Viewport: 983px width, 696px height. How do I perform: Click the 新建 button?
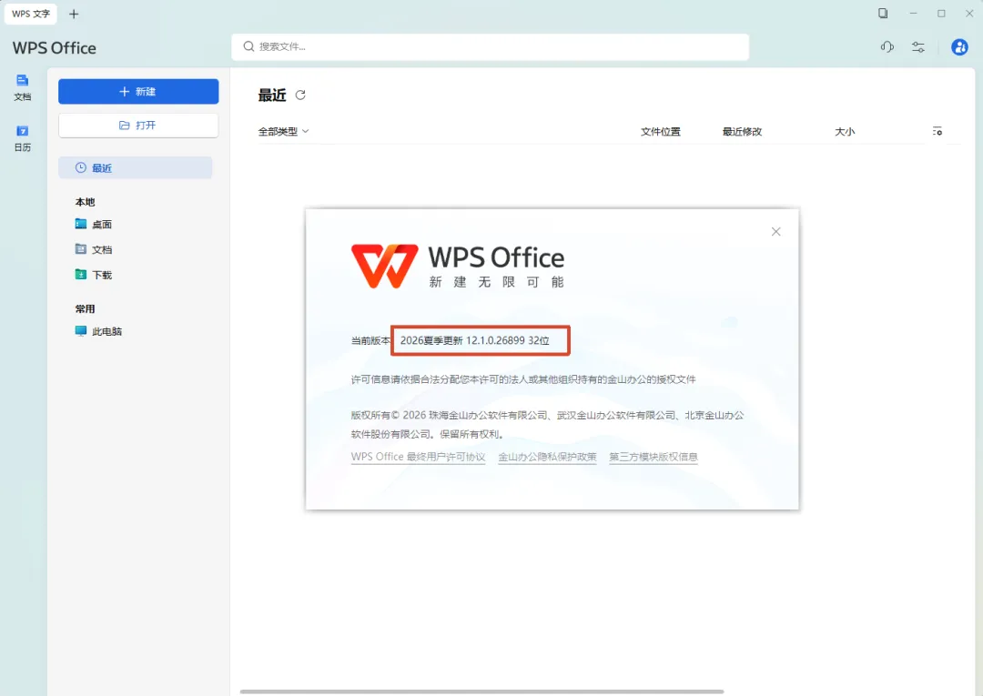pyautogui.click(x=138, y=92)
